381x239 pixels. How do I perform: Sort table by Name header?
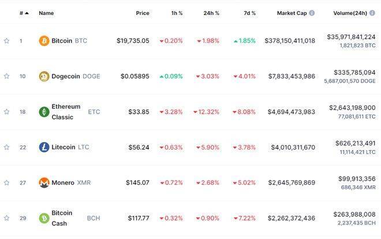[x=46, y=13]
